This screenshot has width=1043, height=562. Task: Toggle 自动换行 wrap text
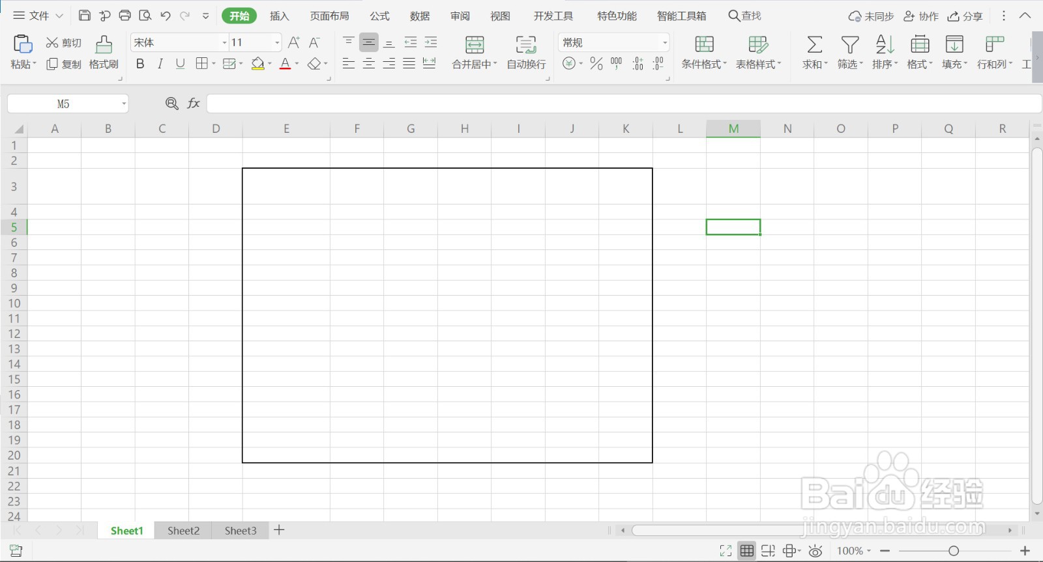526,53
